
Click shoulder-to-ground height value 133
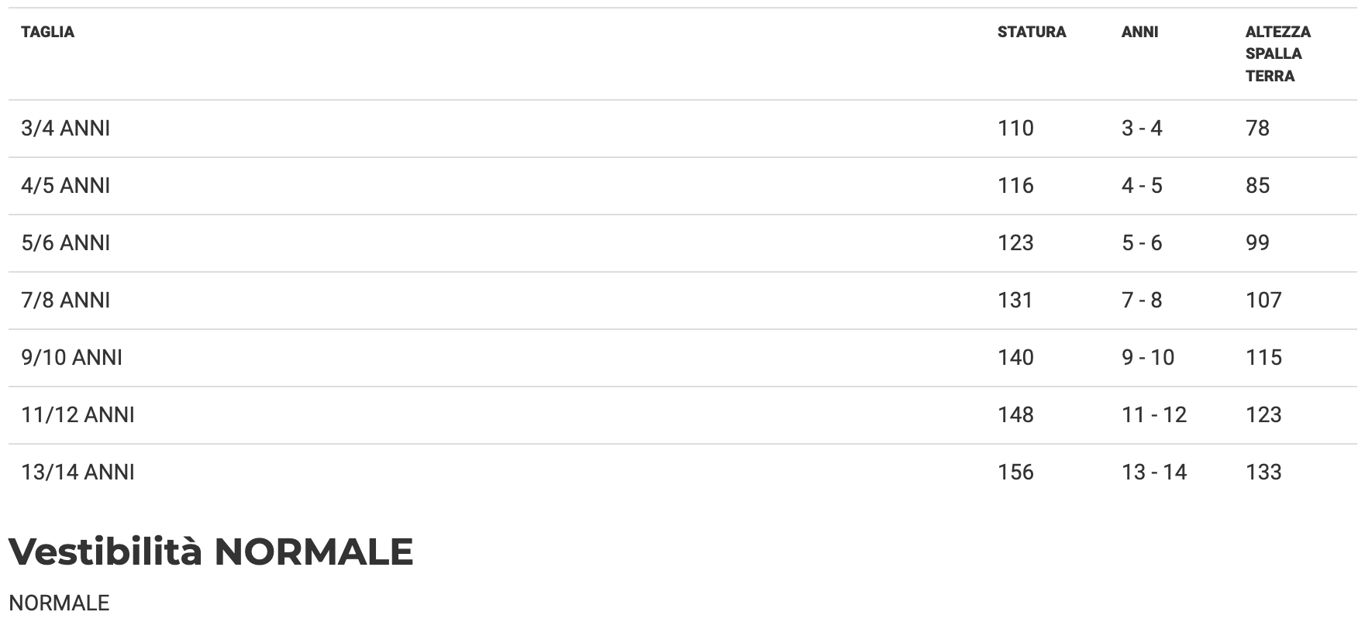pyautogui.click(x=1263, y=473)
